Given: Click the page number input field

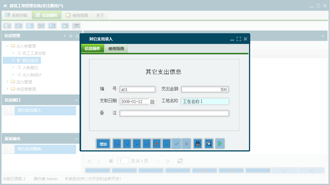Looking at the screenshot, I should click(x=123, y=161).
